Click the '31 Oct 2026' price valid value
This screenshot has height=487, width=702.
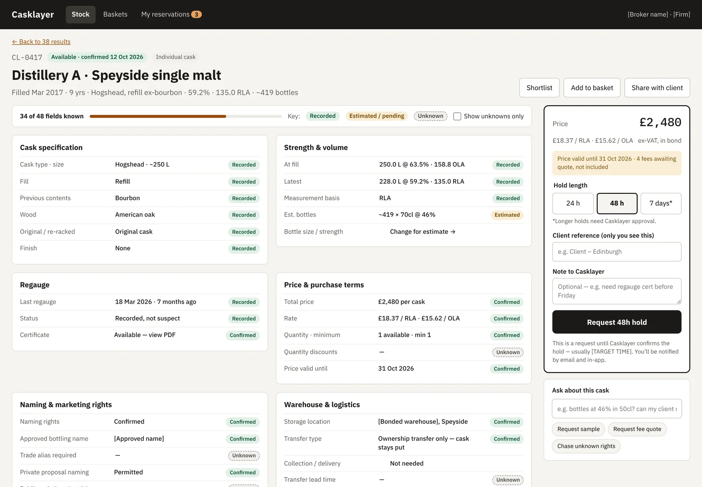(x=396, y=369)
